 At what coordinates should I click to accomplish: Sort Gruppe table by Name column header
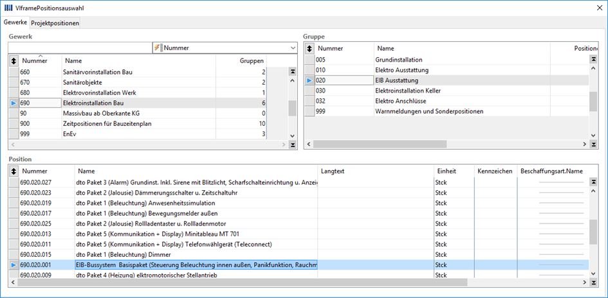point(462,48)
